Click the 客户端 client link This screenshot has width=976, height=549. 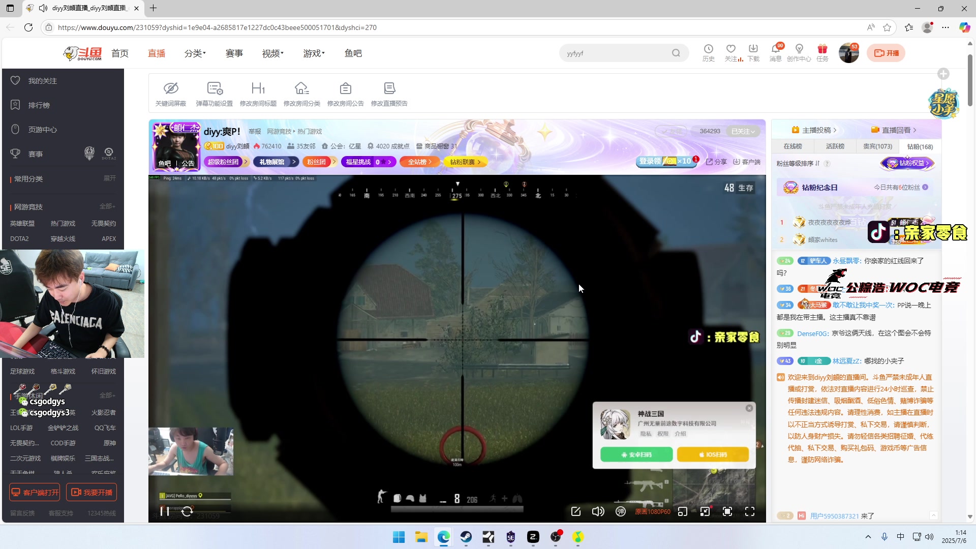pyautogui.click(x=747, y=162)
